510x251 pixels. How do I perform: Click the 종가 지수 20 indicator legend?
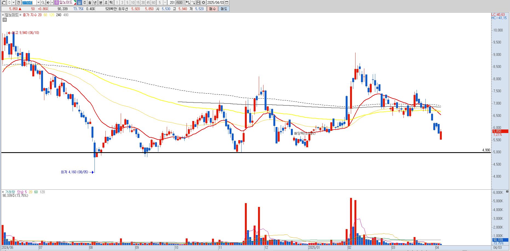pyautogui.click(x=32, y=15)
